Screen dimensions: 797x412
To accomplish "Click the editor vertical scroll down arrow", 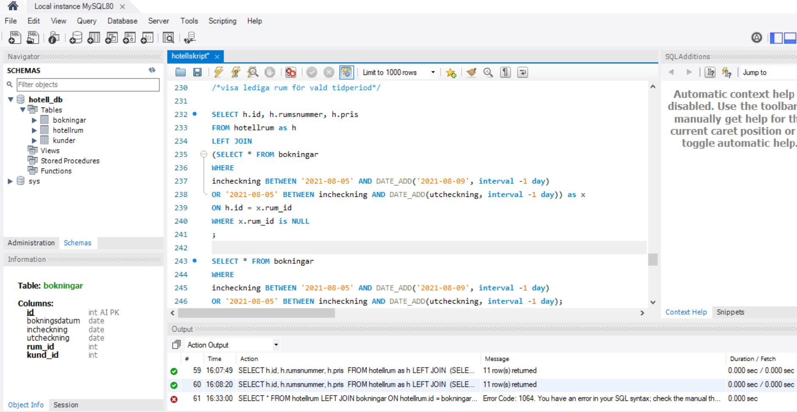I will 653,302.
